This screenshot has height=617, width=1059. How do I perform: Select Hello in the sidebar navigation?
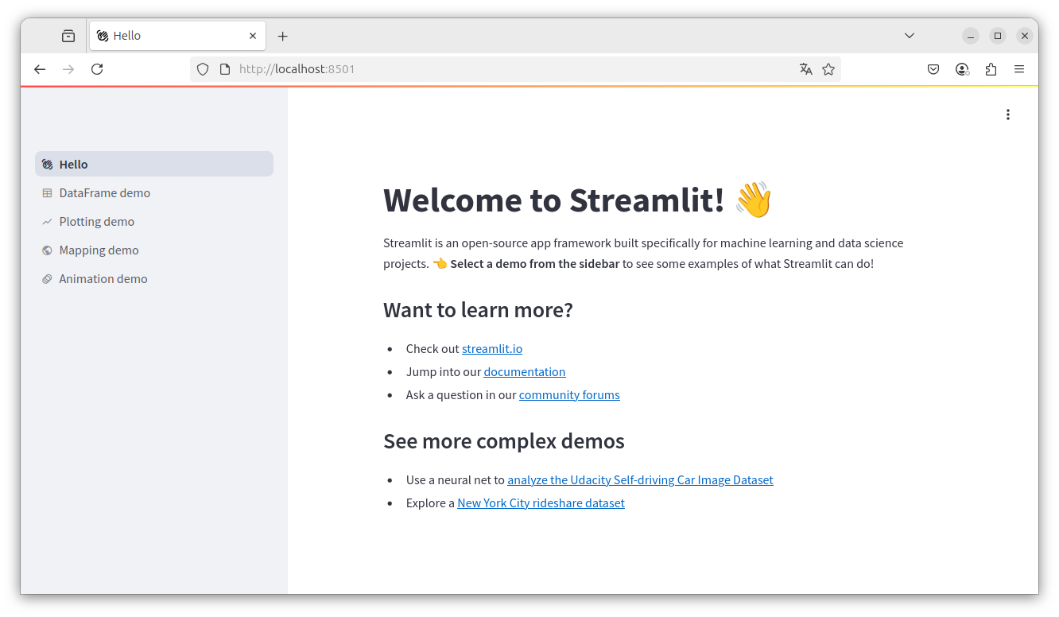[x=73, y=164]
